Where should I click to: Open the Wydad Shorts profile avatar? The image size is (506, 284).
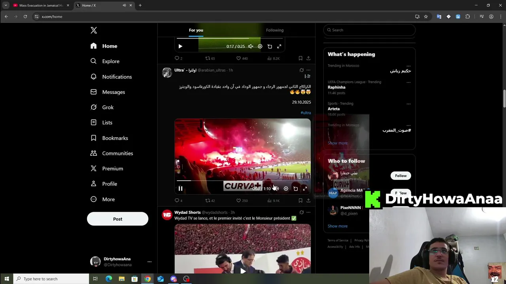167,215
